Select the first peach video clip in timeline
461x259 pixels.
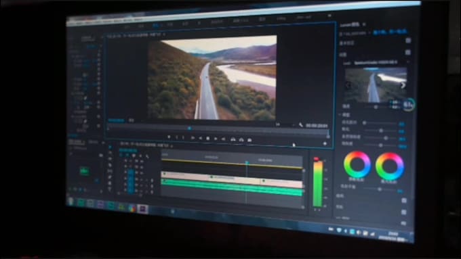pos(186,176)
